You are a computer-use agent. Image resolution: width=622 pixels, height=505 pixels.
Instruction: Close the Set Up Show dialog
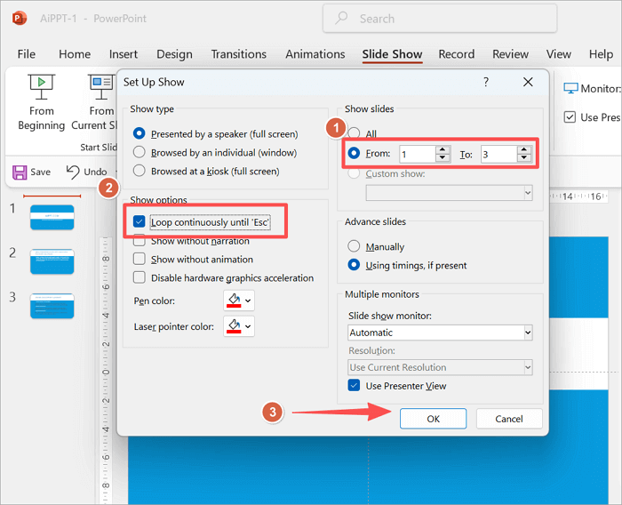coord(528,82)
